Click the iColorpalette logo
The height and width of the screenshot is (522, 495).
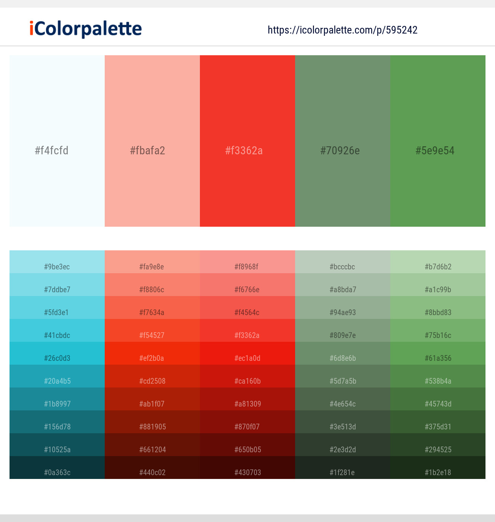tap(86, 29)
